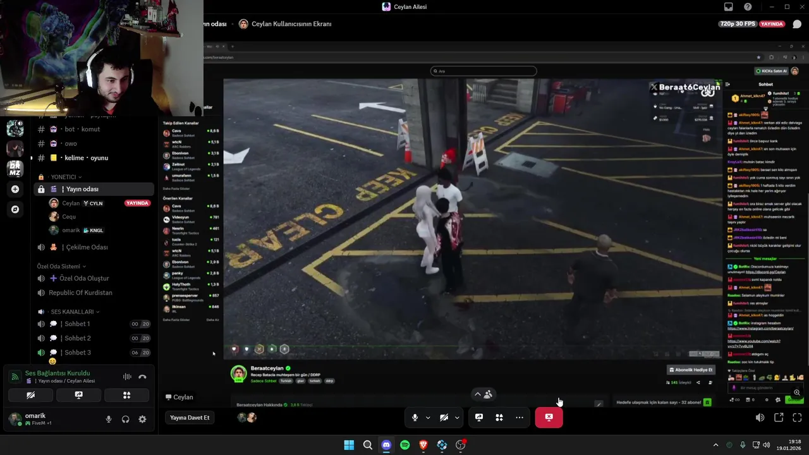809x455 pixels.
Task: Toggle camera in the voice panel
Action: pyautogui.click(x=30, y=395)
